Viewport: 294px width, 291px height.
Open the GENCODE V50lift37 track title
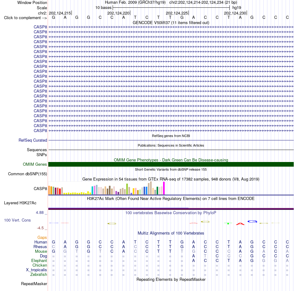tap(171, 23)
